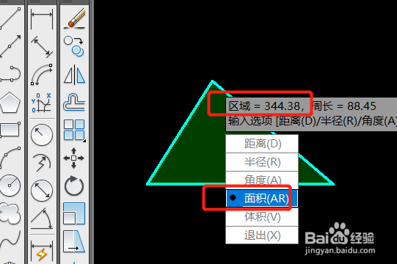Select the Quick dimension tool
397x264 pixels.
(x=42, y=251)
